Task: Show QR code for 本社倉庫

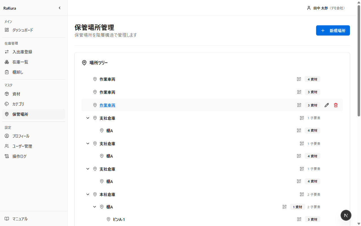Action: tap(302, 194)
